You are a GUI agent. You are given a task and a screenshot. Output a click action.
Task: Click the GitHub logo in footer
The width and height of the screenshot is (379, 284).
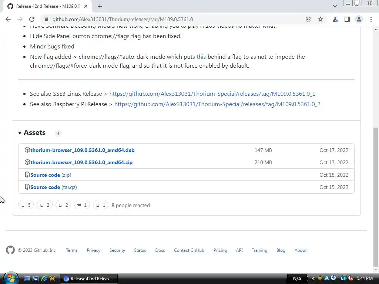[10, 250]
